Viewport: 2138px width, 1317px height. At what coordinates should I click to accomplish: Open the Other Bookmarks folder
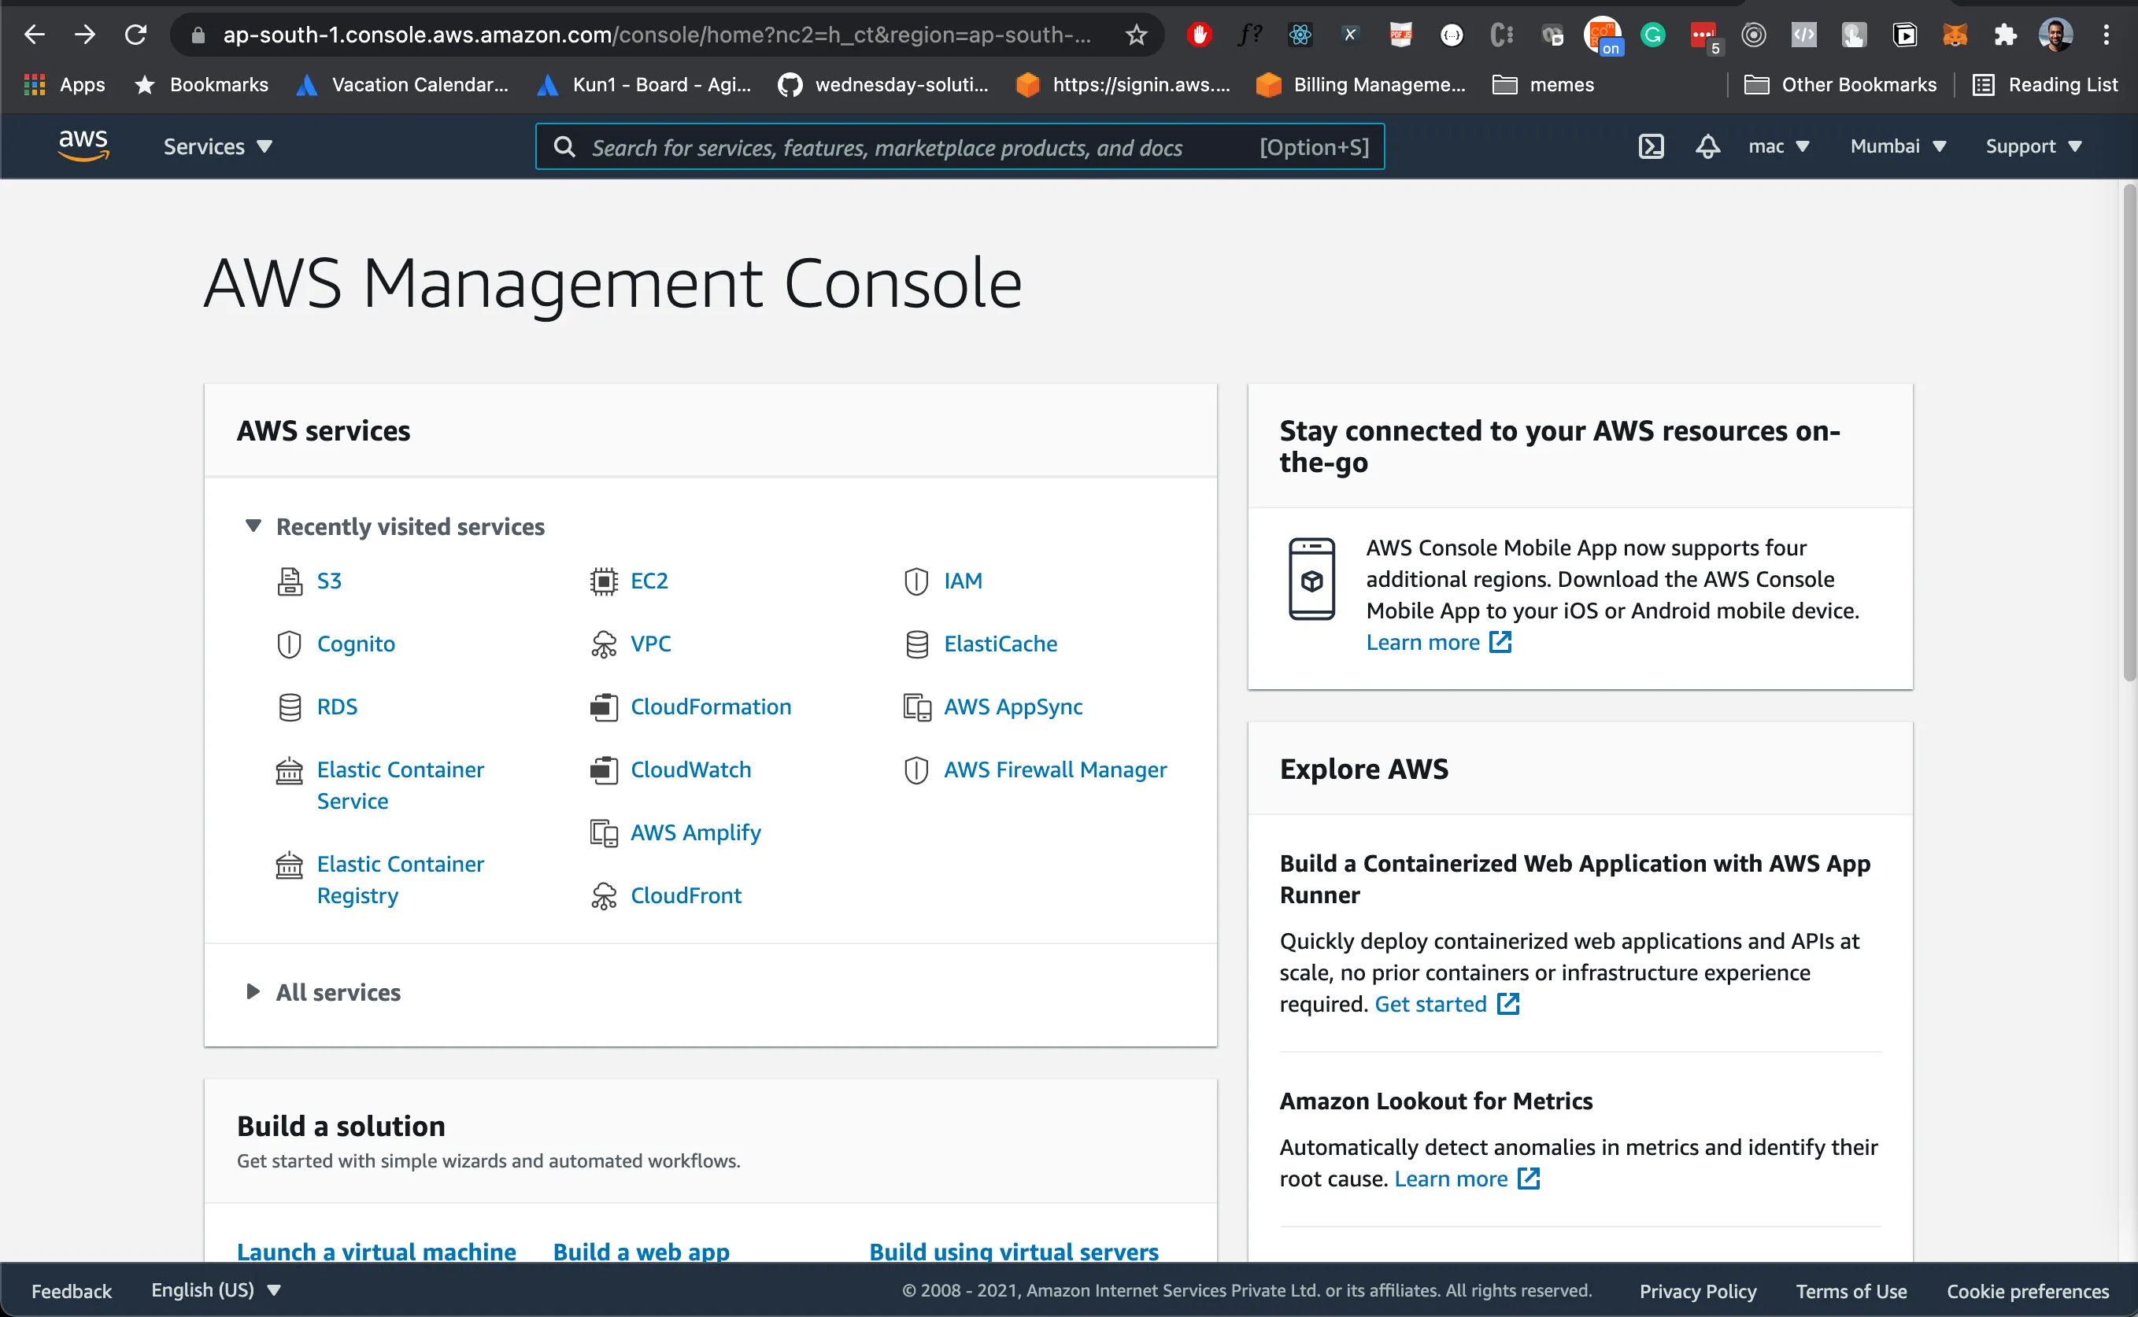click(x=1840, y=84)
